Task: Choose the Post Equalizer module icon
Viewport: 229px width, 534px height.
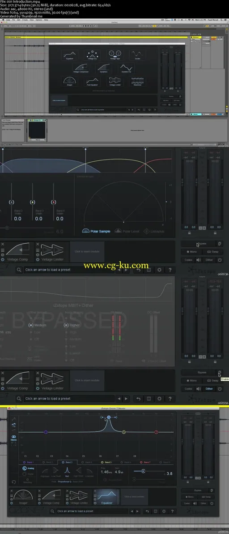Action: pyautogui.click(x=92, y=82)
